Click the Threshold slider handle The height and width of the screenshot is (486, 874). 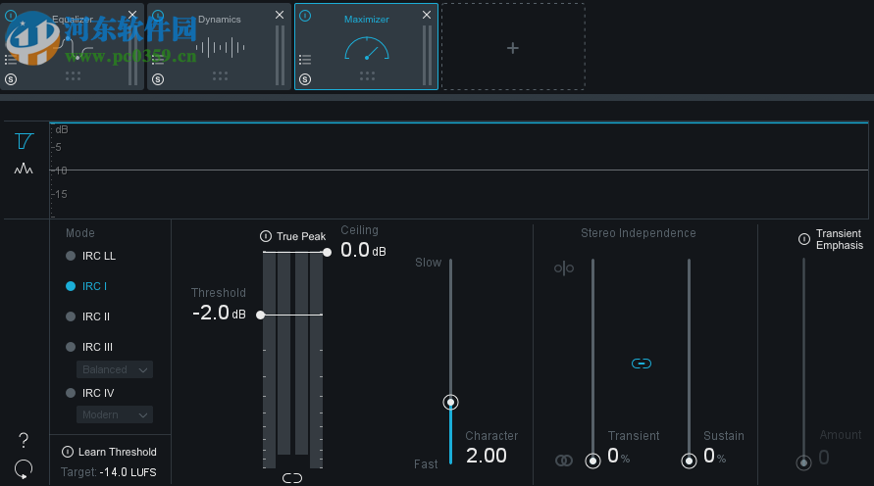(260, 316)
